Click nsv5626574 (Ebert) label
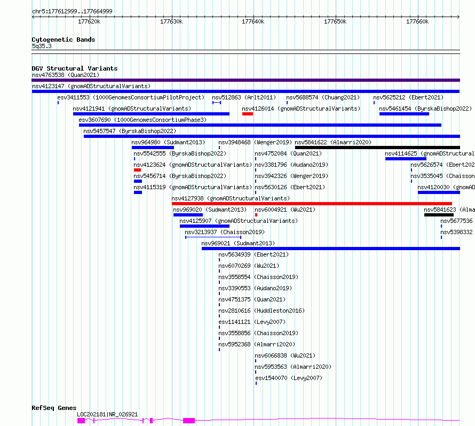This screenshot has width=475, height=426. 442,165
